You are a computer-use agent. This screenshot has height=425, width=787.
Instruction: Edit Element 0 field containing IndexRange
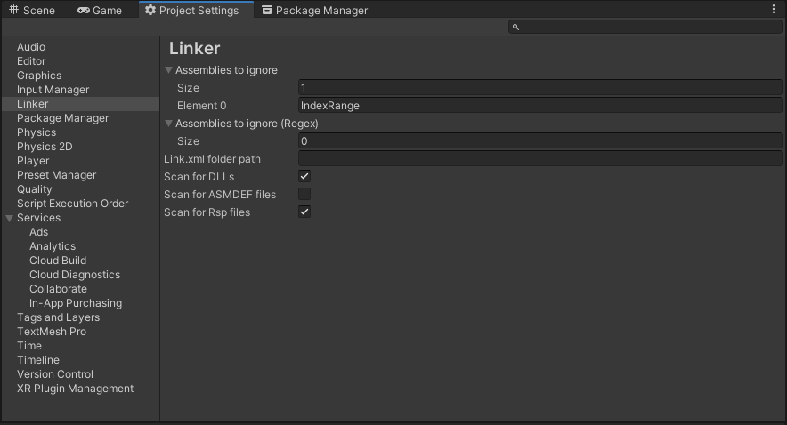(540, 106)
